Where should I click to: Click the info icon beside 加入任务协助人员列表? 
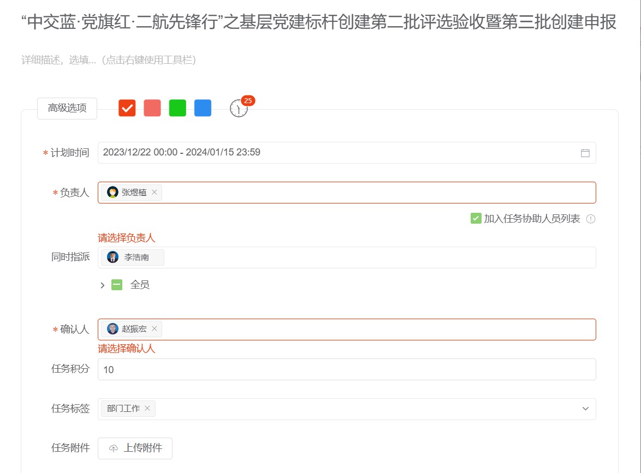point(590,219)
